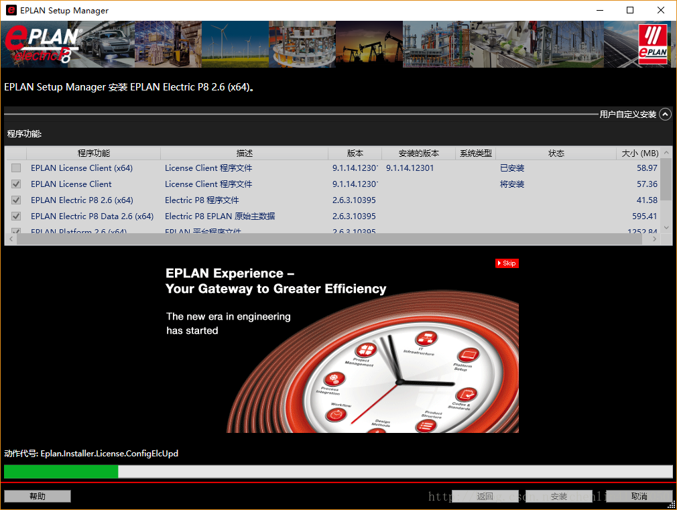Click the EPLAN Experience clock image
677x510 pixels.
(373, 361)
